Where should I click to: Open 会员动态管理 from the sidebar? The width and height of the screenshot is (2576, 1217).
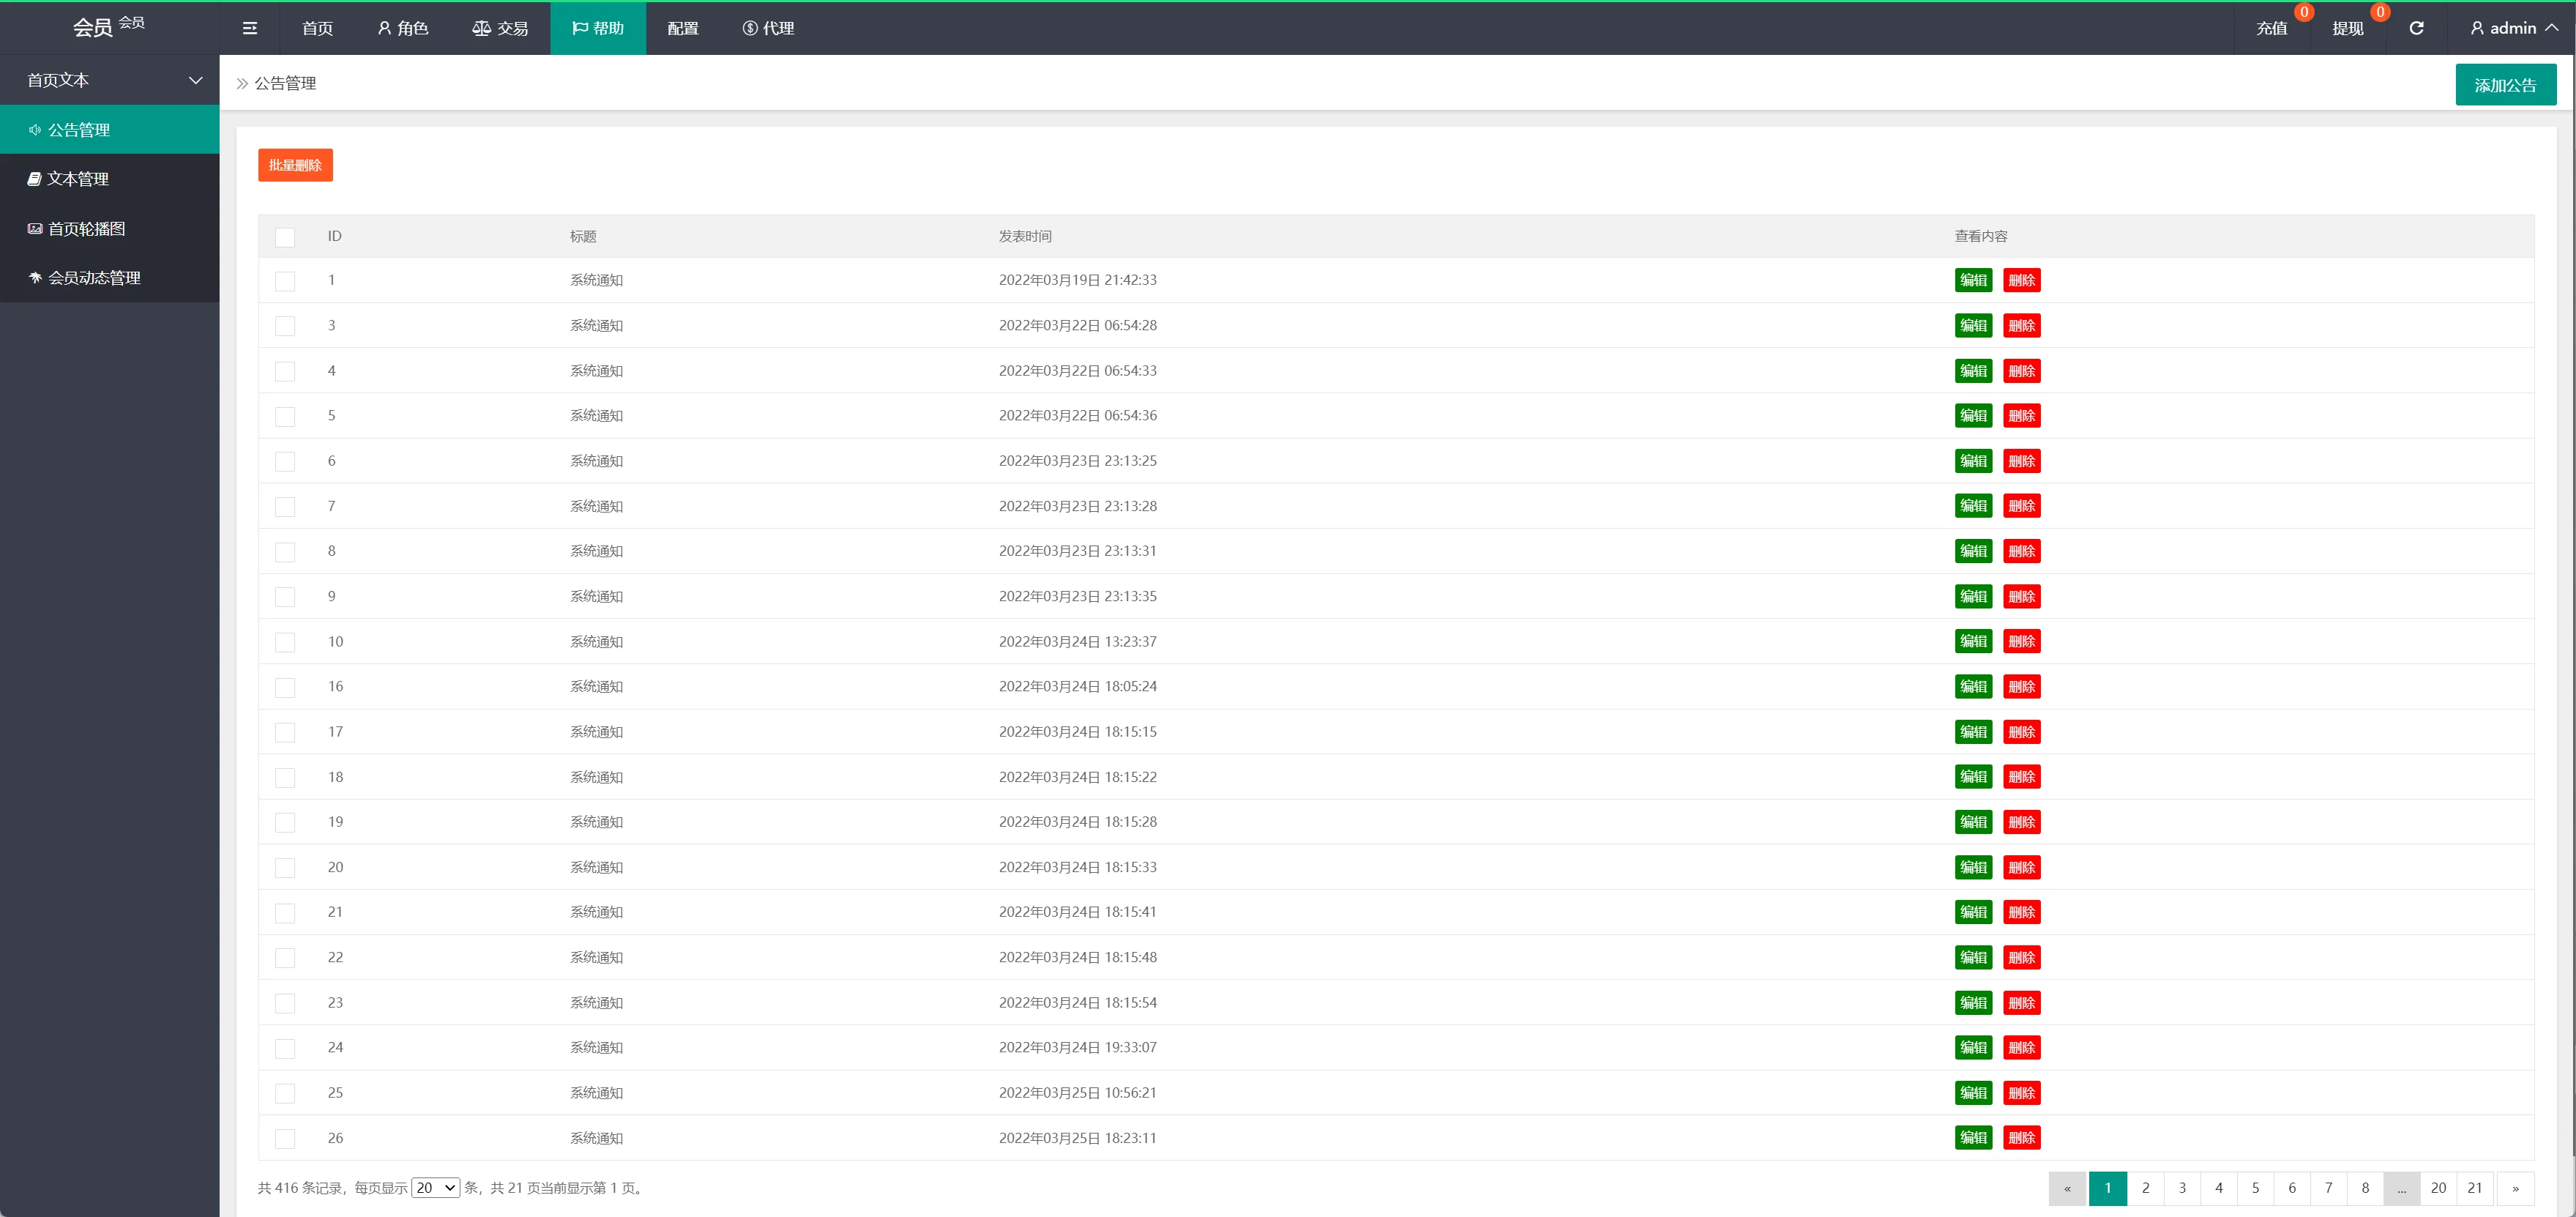click(x=94, y=278)
